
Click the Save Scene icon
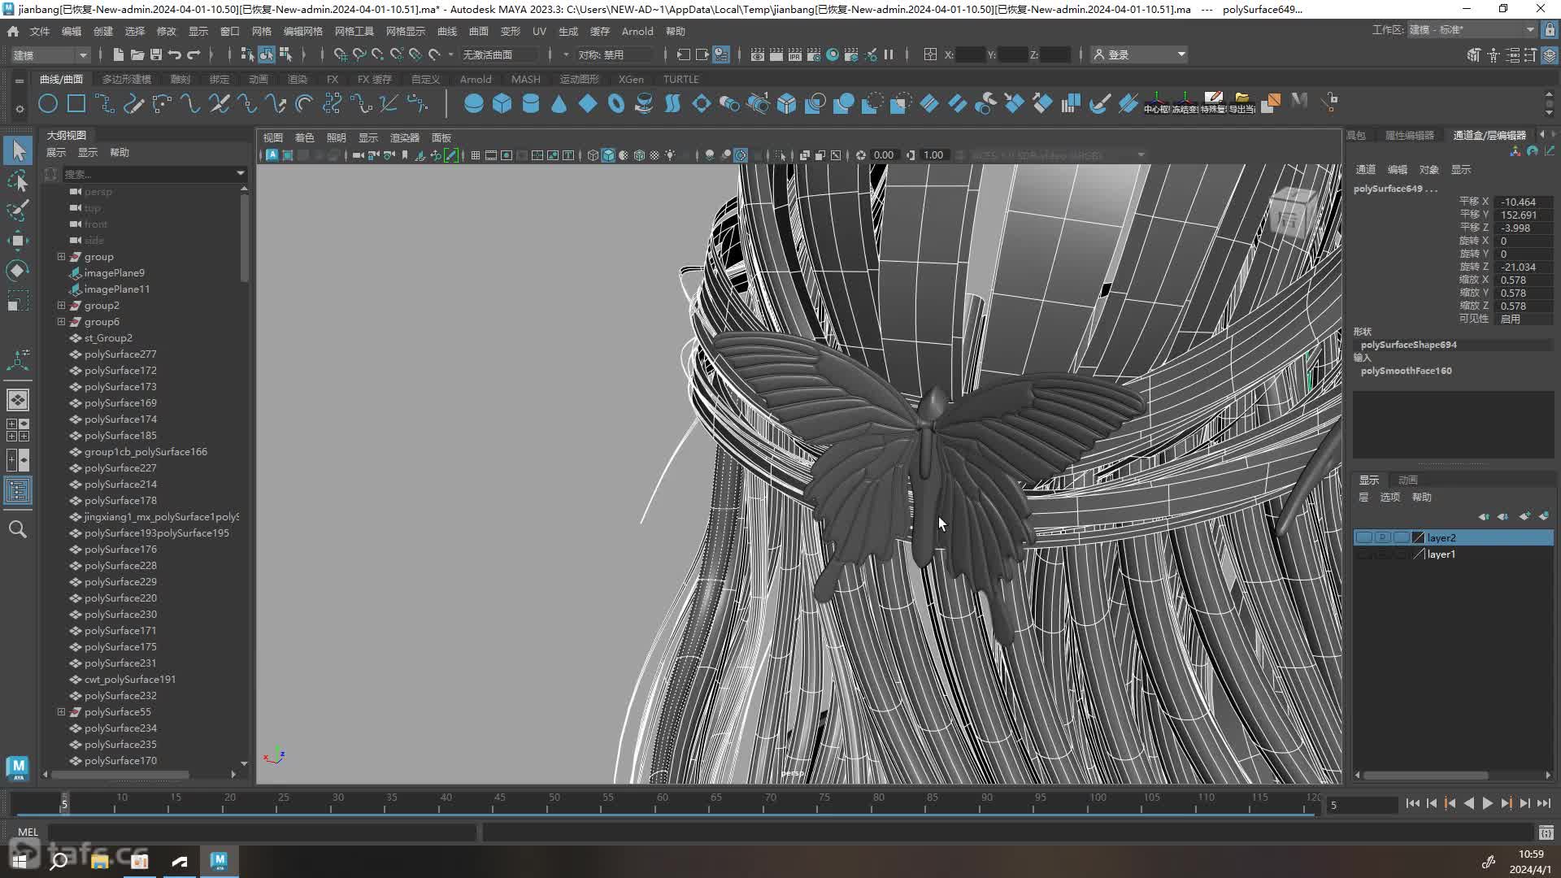pos(155,54)
